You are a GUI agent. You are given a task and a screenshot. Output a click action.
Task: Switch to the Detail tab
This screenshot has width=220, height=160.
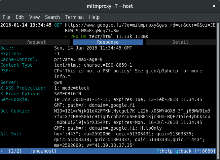pos(180,42)
